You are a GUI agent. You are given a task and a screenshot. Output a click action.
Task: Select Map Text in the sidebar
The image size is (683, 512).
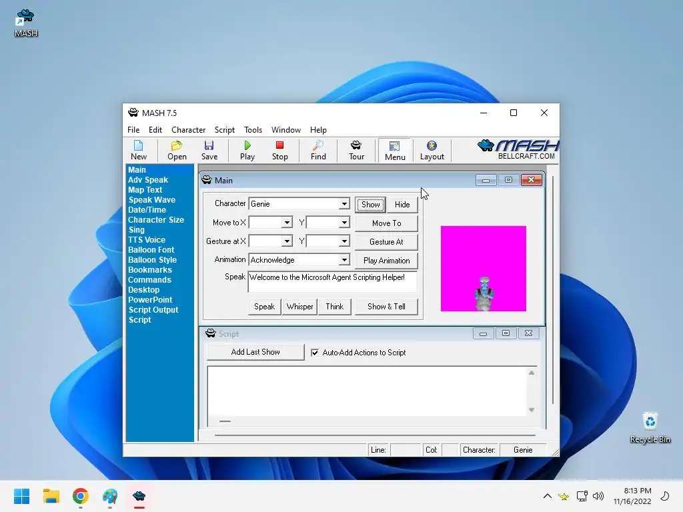tap(145, 190)
